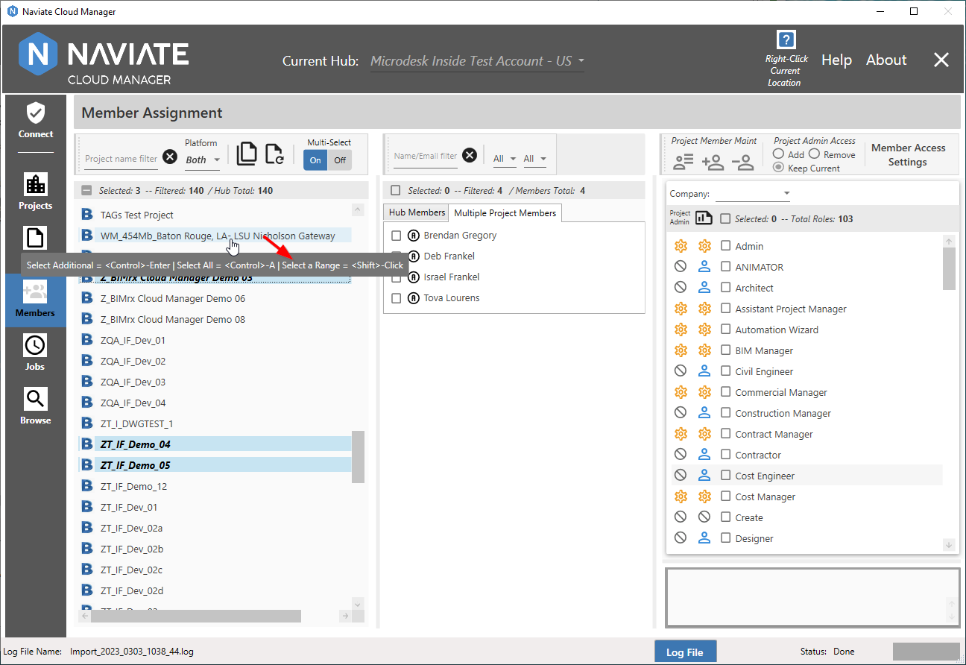Click the document icon in the sidebar

(36, 238)
